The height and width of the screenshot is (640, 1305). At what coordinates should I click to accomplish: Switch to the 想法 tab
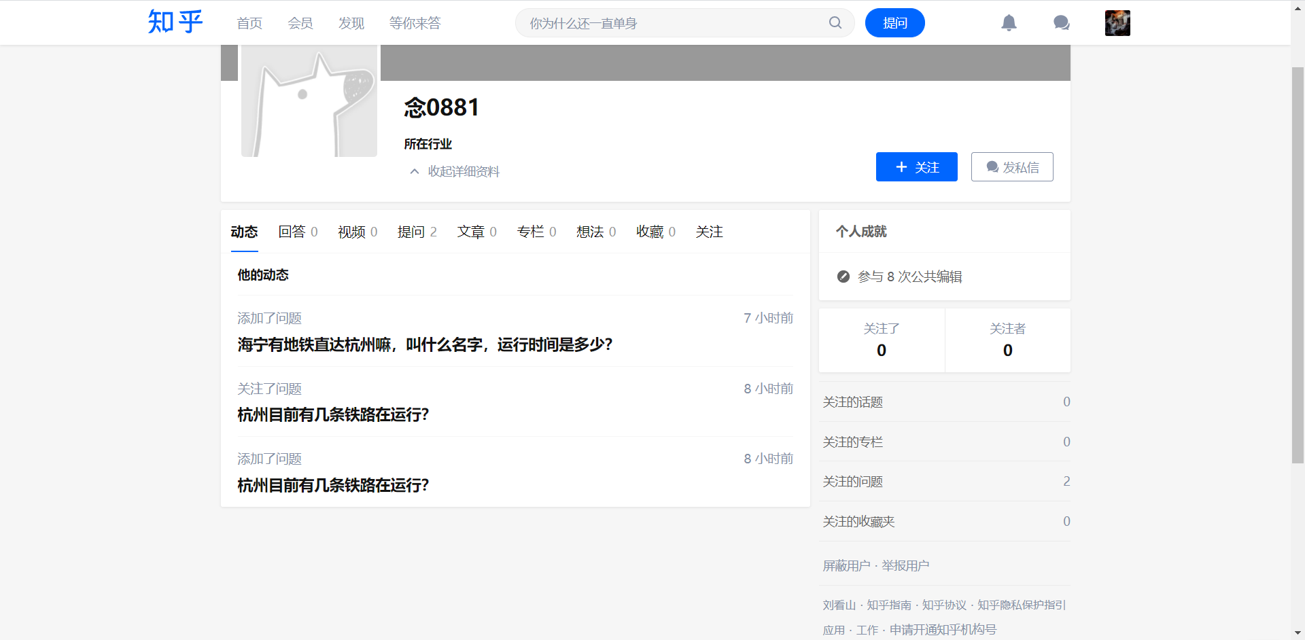pyautogui.click(x=596, y=232)
